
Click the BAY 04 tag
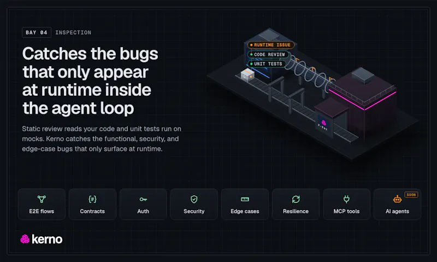pos(37,32)
